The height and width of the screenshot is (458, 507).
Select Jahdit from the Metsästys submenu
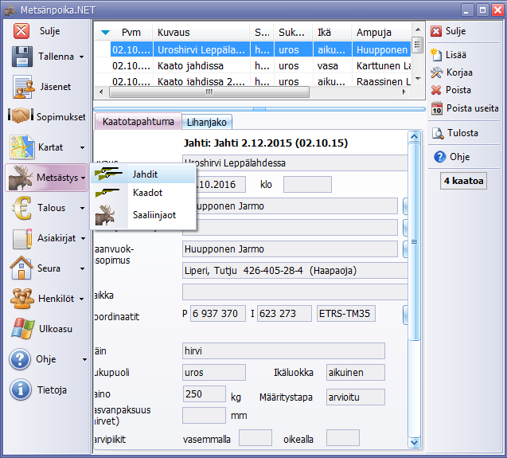[x=145, y=173]
